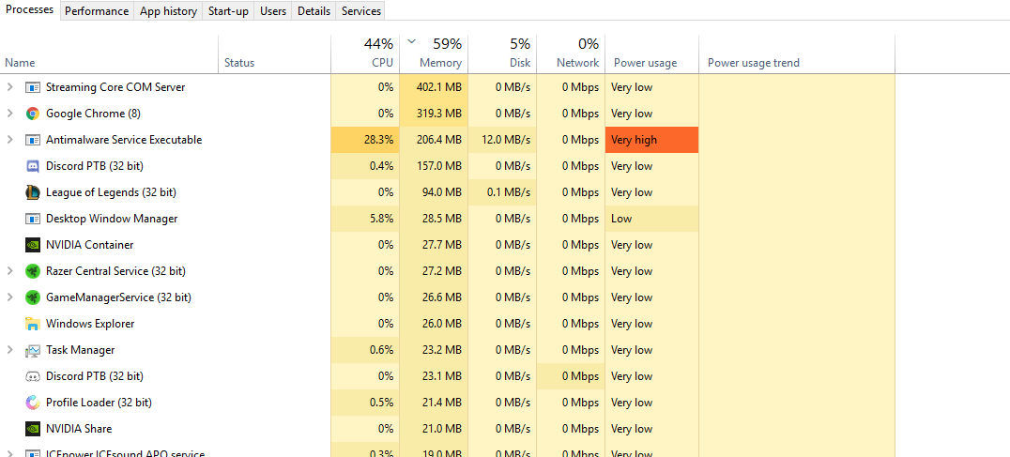Click the 0.1 MB/s disk cell
The image size is (1010, 457).
click(502, 191)
